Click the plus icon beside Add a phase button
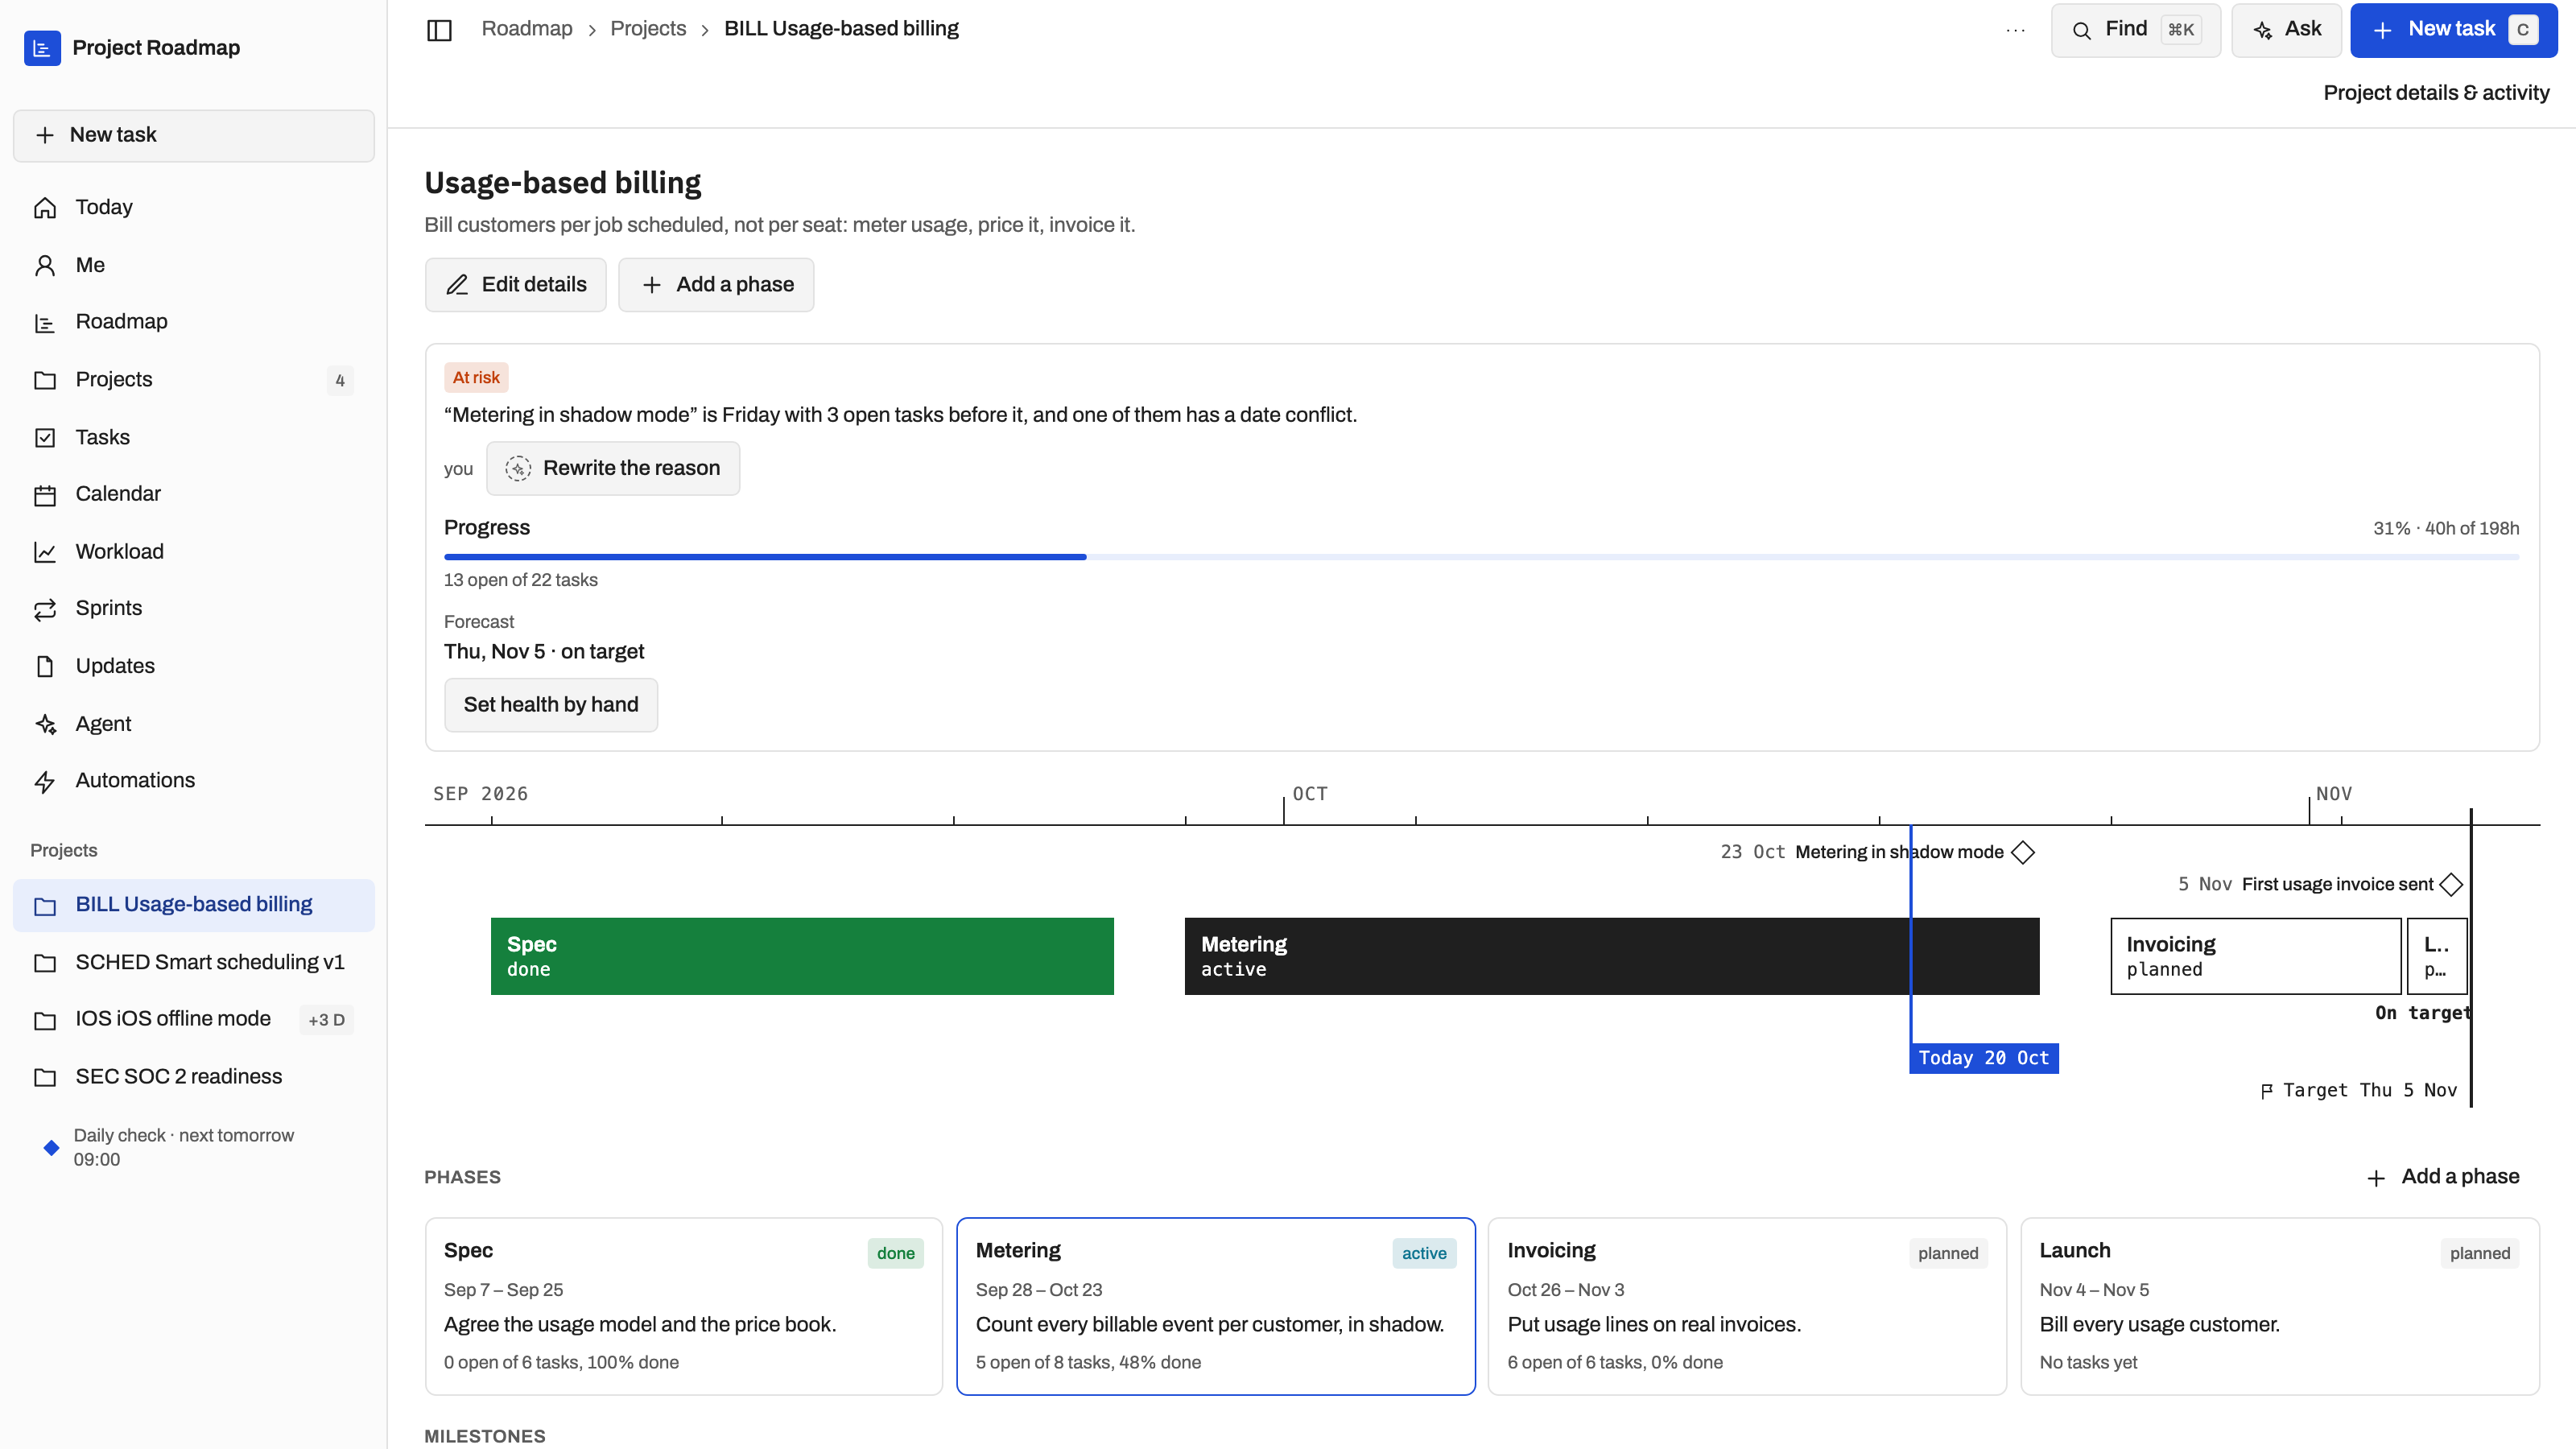The width and height of the screenshot is (2576, 1449). click(652, 285)
